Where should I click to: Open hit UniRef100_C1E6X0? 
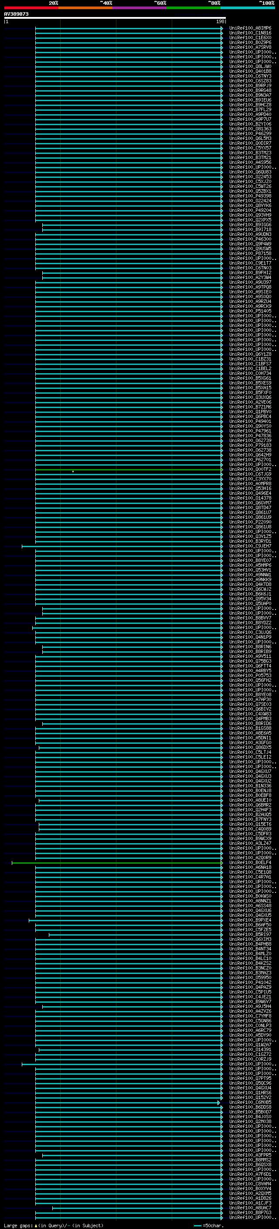pos(250,37)
